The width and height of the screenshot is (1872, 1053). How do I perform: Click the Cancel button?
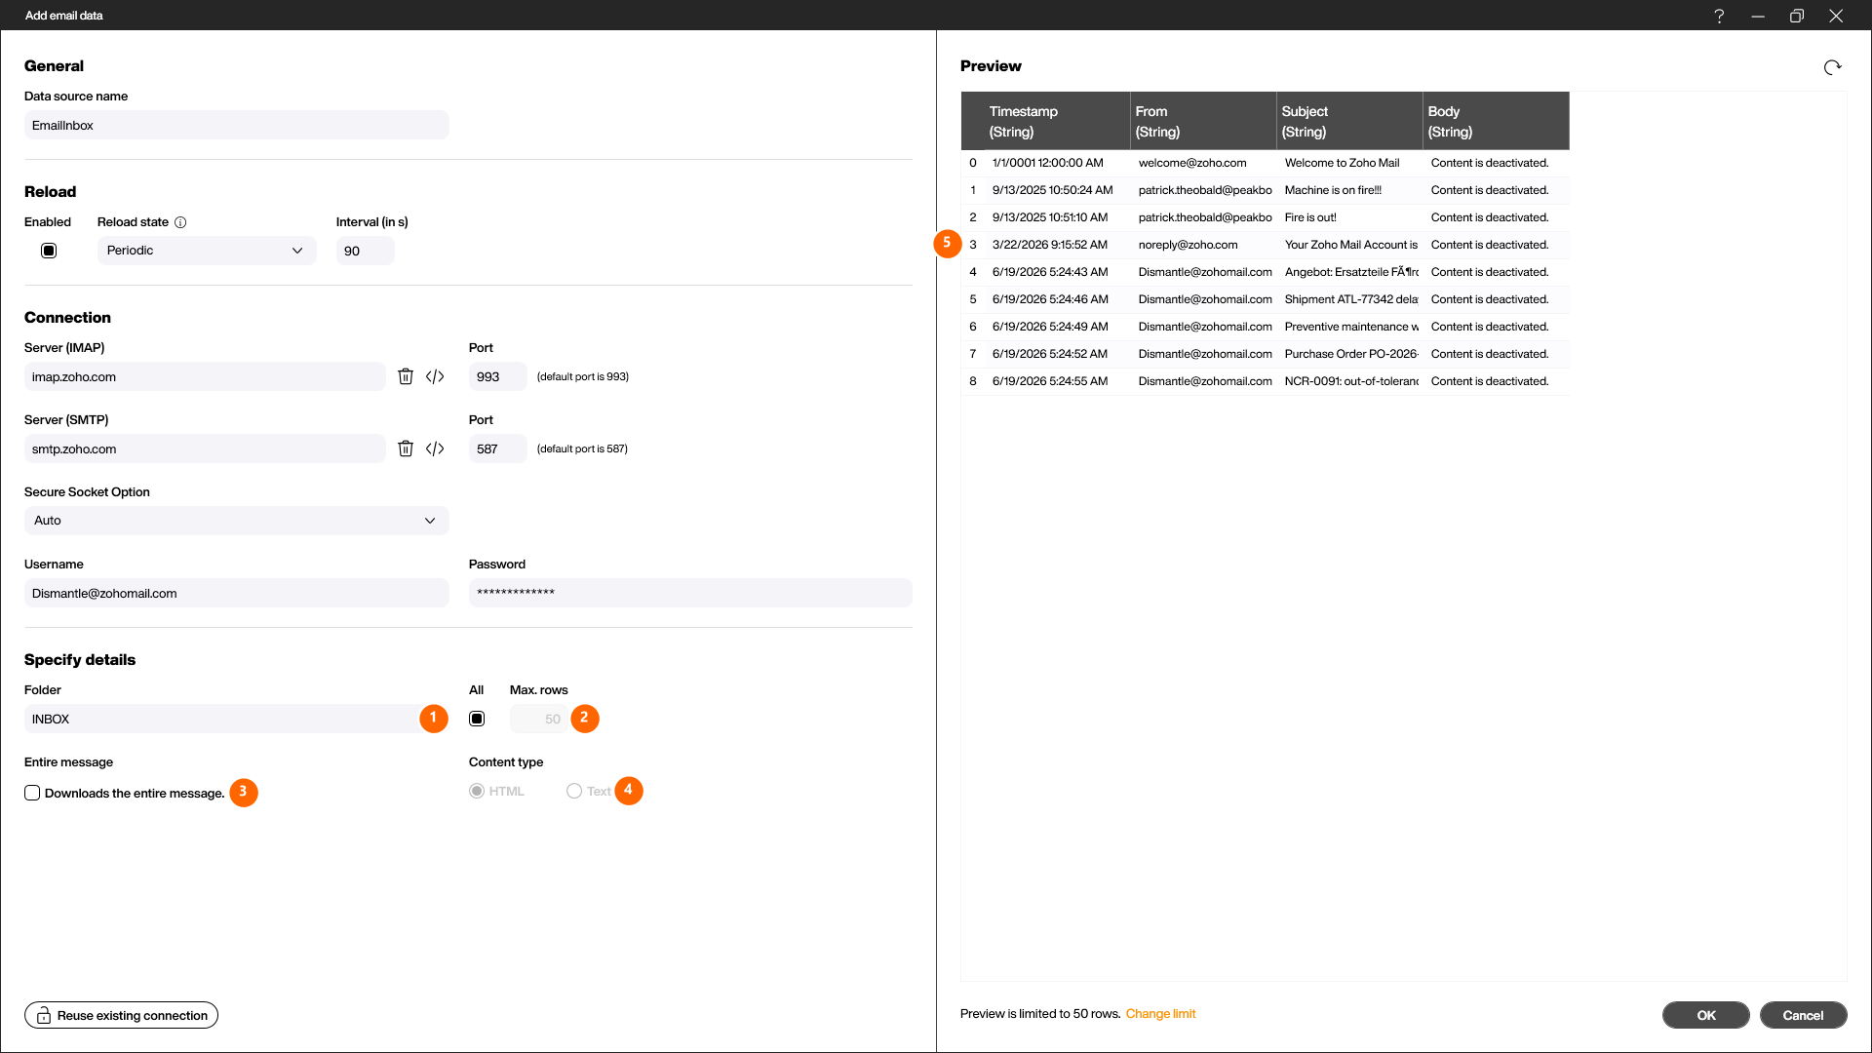click(1804, 1015)
